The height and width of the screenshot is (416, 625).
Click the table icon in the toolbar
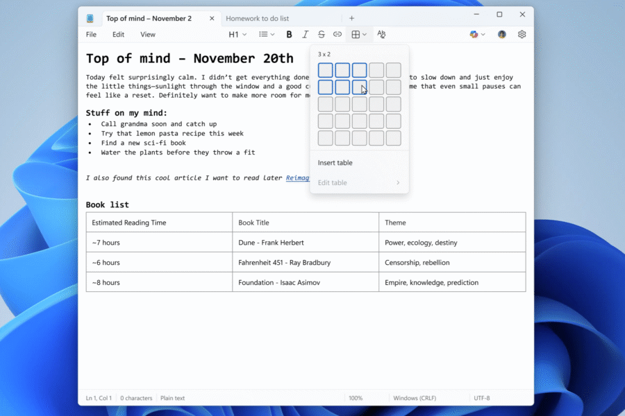[356, 33]
